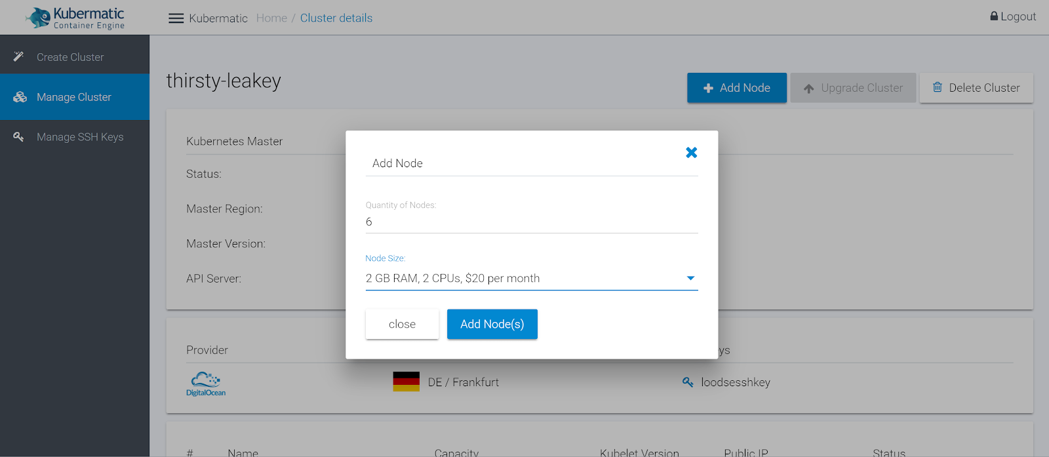Click the key icon beside loodsesshkey
The image size is (1049, 457).
pyautogui.click(x=688, y=382)
